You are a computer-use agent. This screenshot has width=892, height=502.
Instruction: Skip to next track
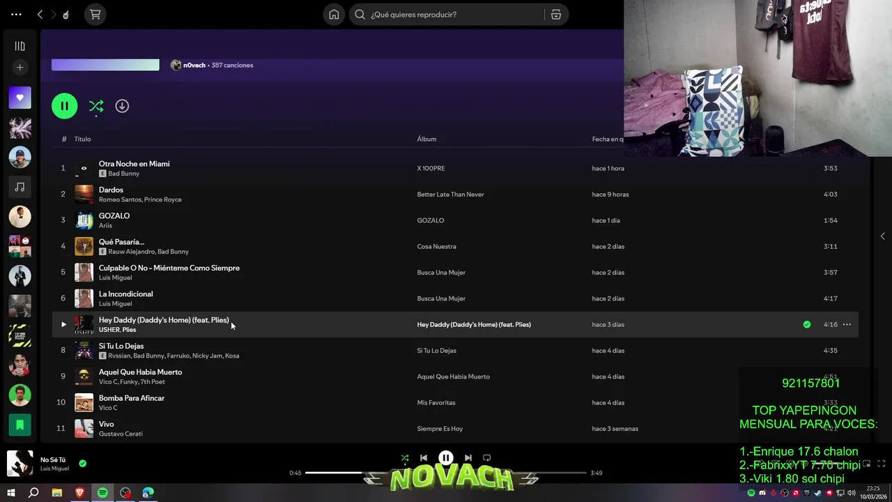[x=468, y=458]
